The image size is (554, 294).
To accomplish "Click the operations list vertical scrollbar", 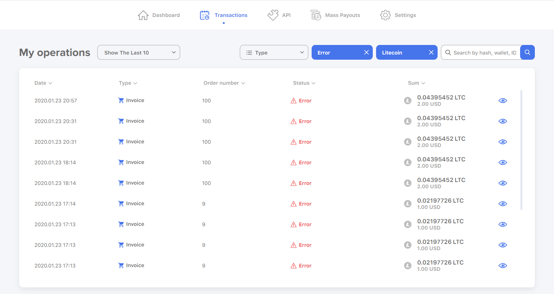I will tap(521, 150).
